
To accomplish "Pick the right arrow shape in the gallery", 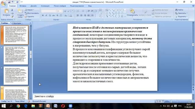I will click(x=116, y=13).
